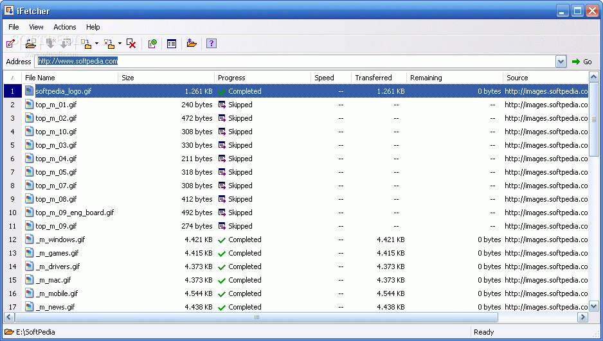
Task: Sort by Speed column header
Action: point(331,78)
